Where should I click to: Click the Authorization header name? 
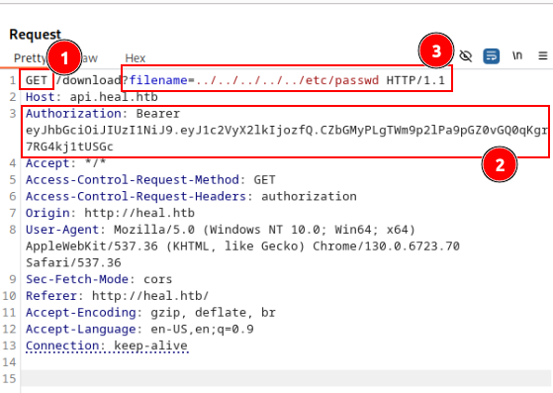tap(73, 113)
